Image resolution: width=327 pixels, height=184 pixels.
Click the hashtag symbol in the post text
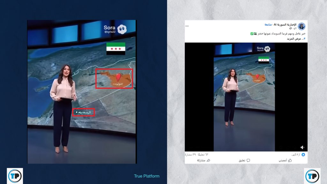[x=304, y=39]
